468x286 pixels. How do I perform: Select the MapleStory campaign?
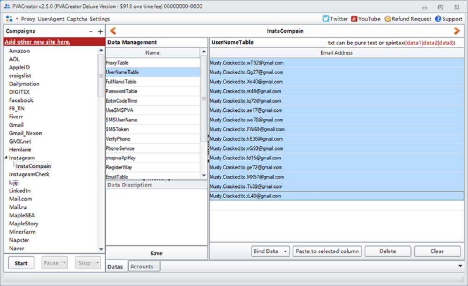pyautogui.click(x=23, y=223)
